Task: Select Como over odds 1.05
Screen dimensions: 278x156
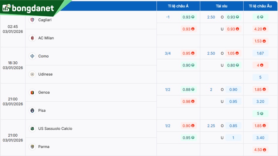Action: pyautogui.click(x=233, y=53)
